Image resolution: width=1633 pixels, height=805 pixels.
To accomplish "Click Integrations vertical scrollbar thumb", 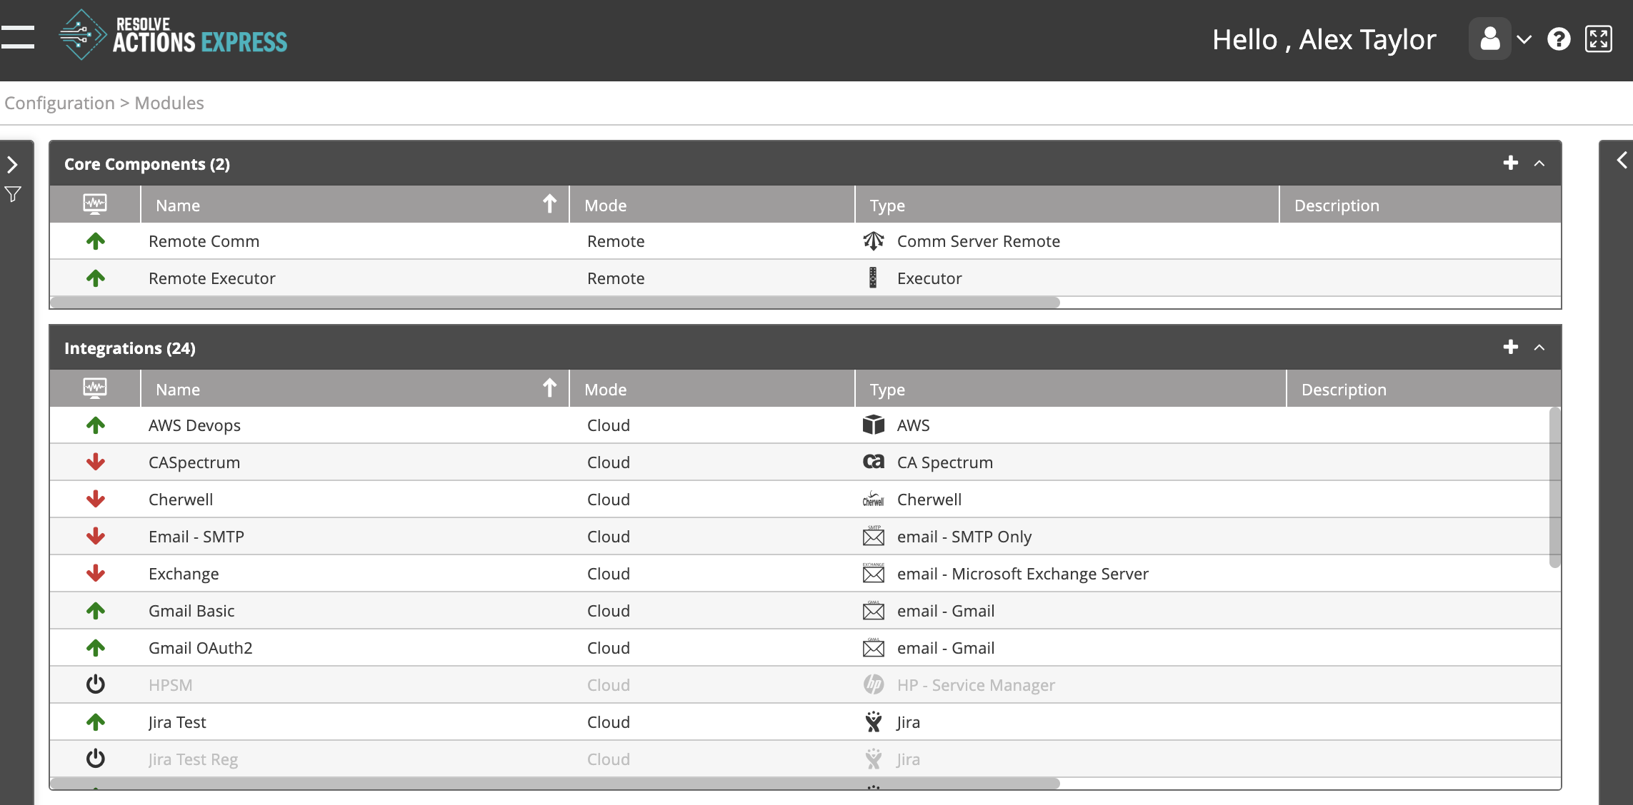I will tap(1554, 487).
